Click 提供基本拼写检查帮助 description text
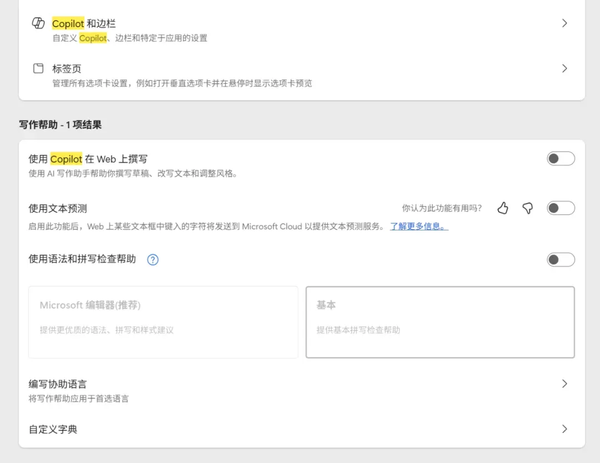Viewport: 600px width, 463px height. tap(358, 330)
